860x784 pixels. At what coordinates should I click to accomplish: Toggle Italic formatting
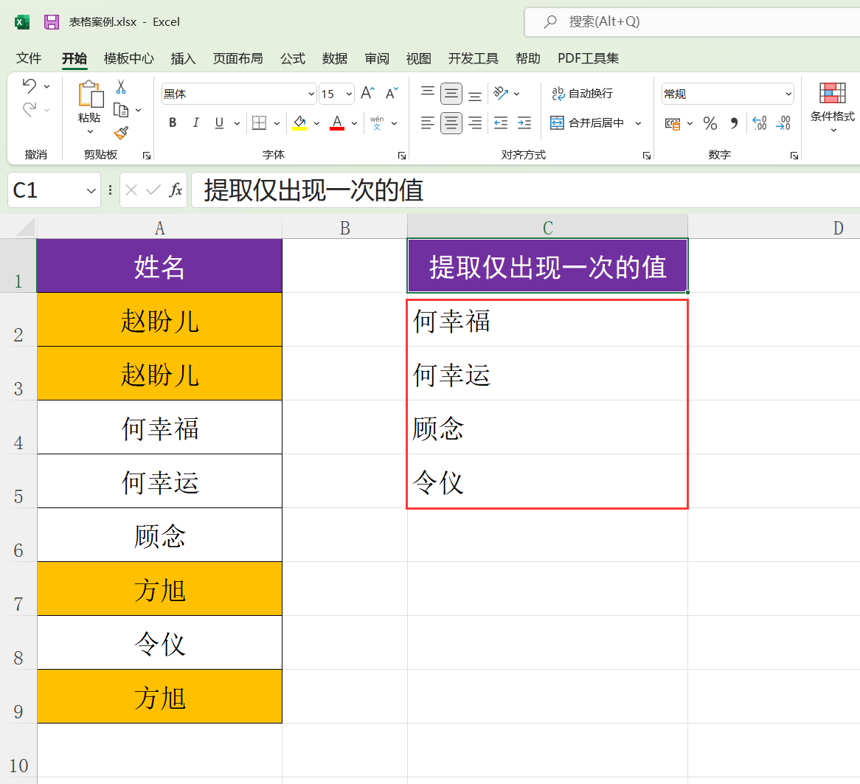tap(195, 123)
